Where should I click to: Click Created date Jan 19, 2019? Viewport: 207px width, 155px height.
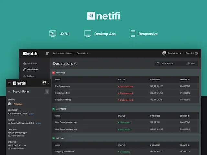(x=16, y=145)
